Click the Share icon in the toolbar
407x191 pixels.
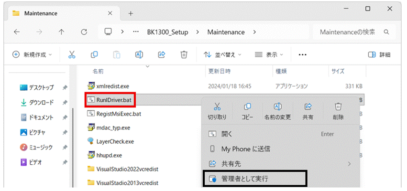click(x=162, y=55)
